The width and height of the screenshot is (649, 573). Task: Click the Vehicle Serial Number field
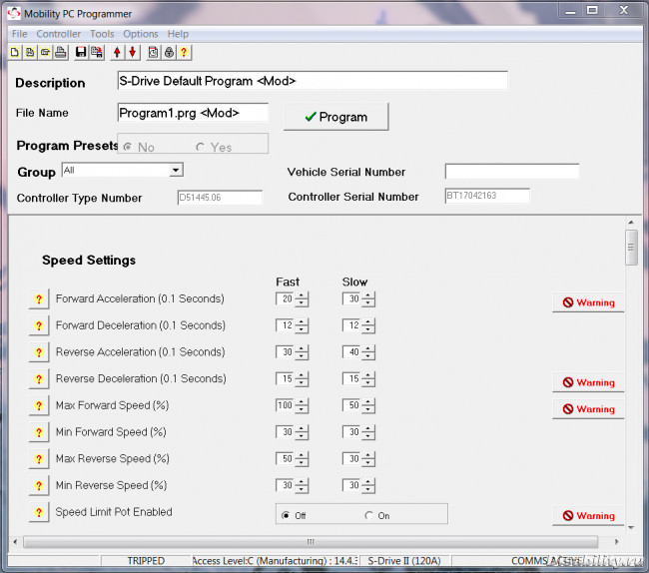coord(512,172)
